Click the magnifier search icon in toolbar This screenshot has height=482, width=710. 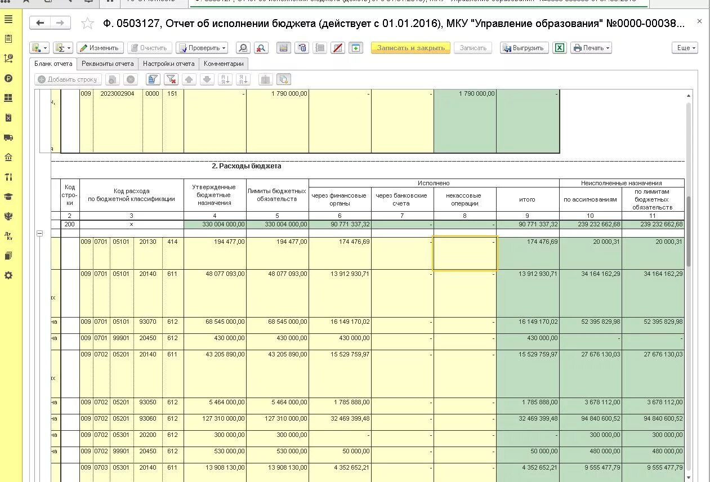tap(243, 48)
